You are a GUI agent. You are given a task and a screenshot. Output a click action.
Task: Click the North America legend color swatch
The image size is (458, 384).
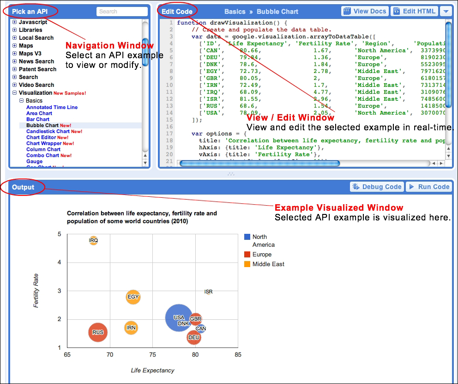coord(247,237)
